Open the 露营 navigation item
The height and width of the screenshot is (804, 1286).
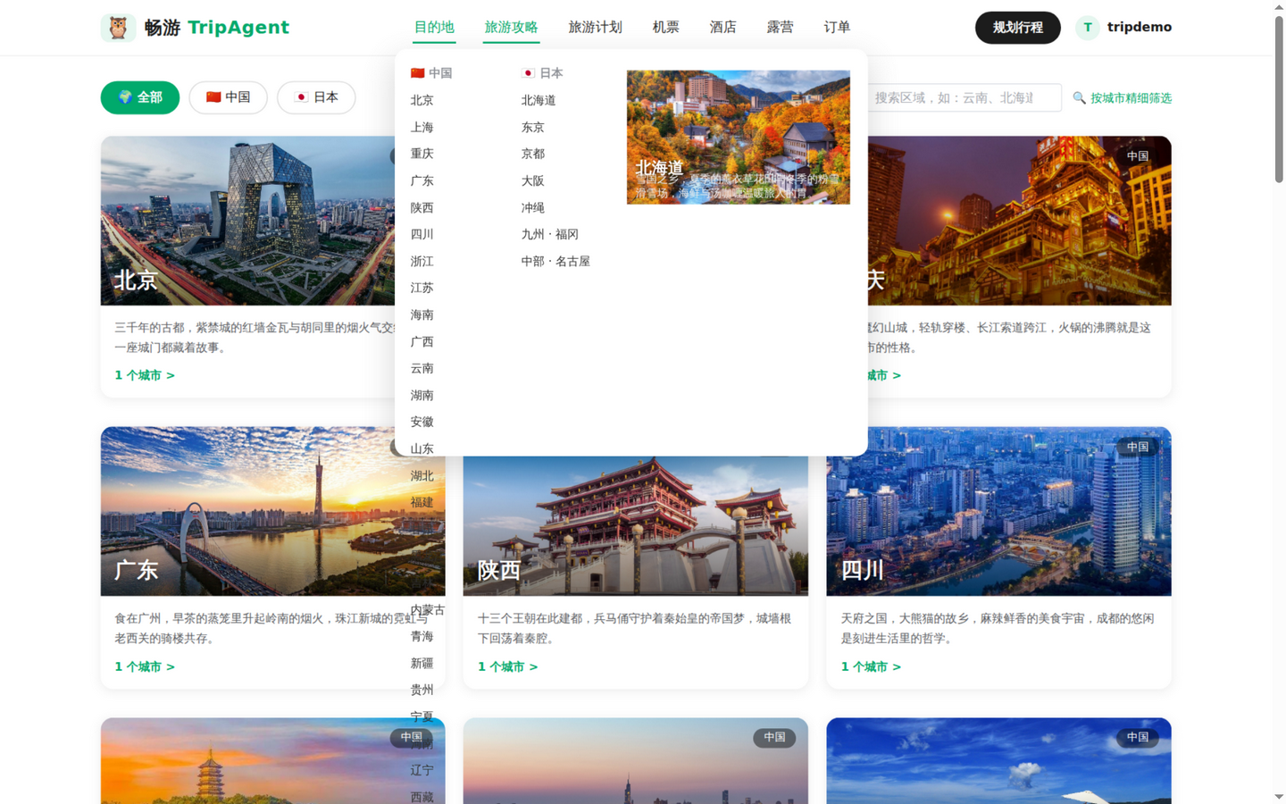click(x=780, y=28)
